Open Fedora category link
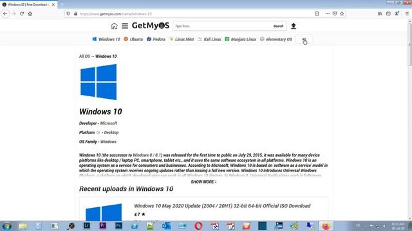 click(x=156, y=39)
